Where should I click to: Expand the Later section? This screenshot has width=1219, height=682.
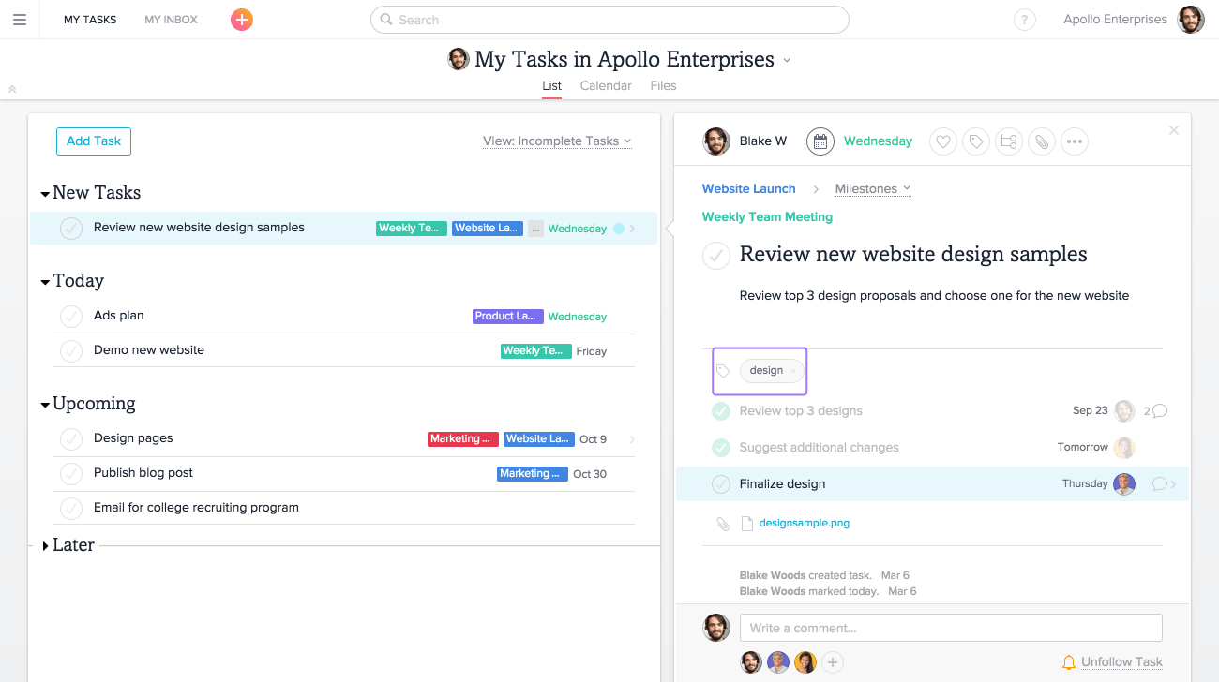click(45, 546)
